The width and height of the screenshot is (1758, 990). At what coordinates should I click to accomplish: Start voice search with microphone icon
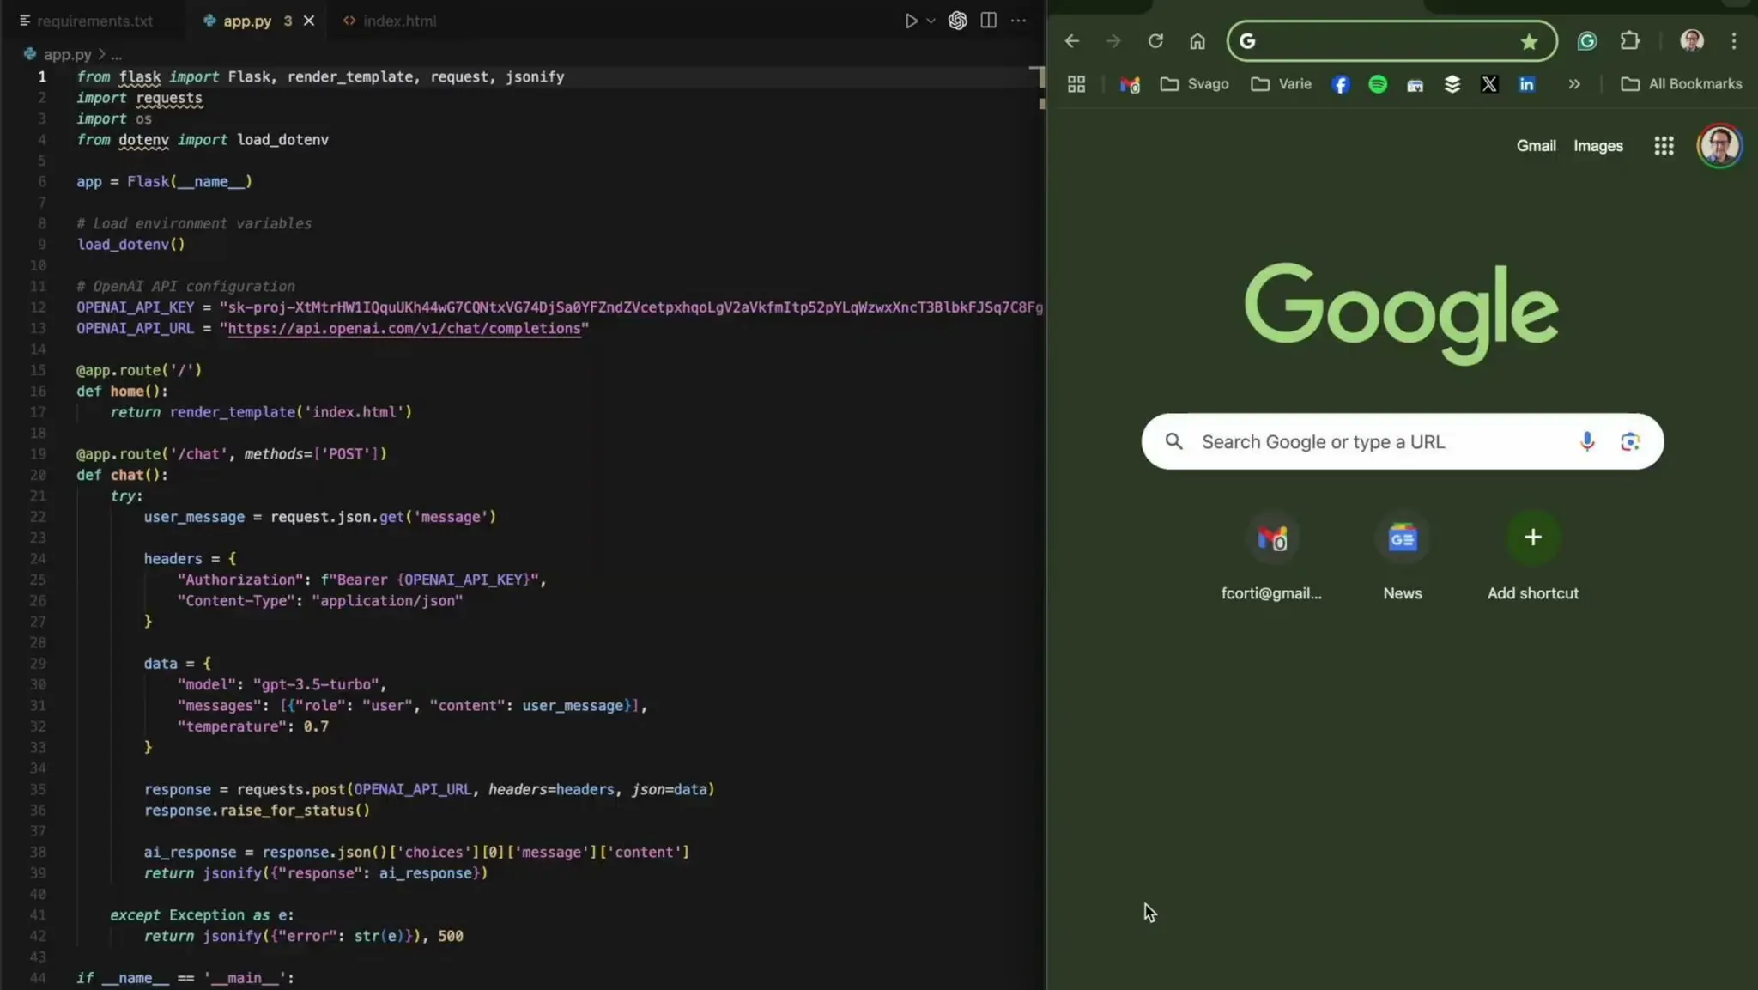[1586, 441]
